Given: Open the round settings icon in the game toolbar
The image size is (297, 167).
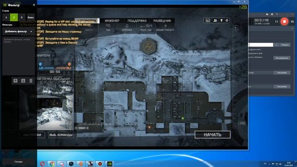Looking at the screenshot, I should point(227,20).
